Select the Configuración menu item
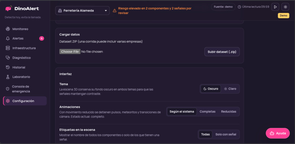Image resolution: width=295 pixels, height=144 pixels. 25,101
